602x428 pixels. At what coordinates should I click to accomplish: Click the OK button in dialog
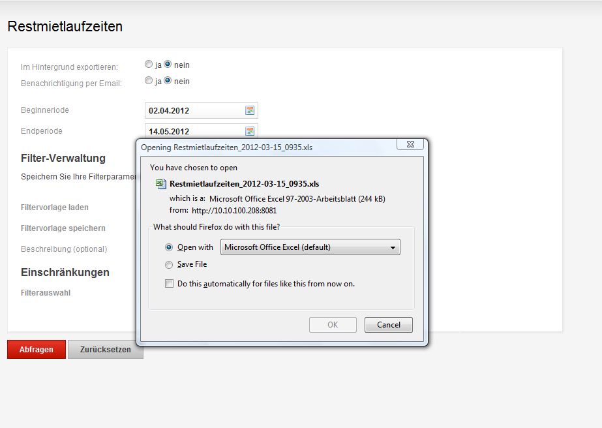click(x=333, y=325)
